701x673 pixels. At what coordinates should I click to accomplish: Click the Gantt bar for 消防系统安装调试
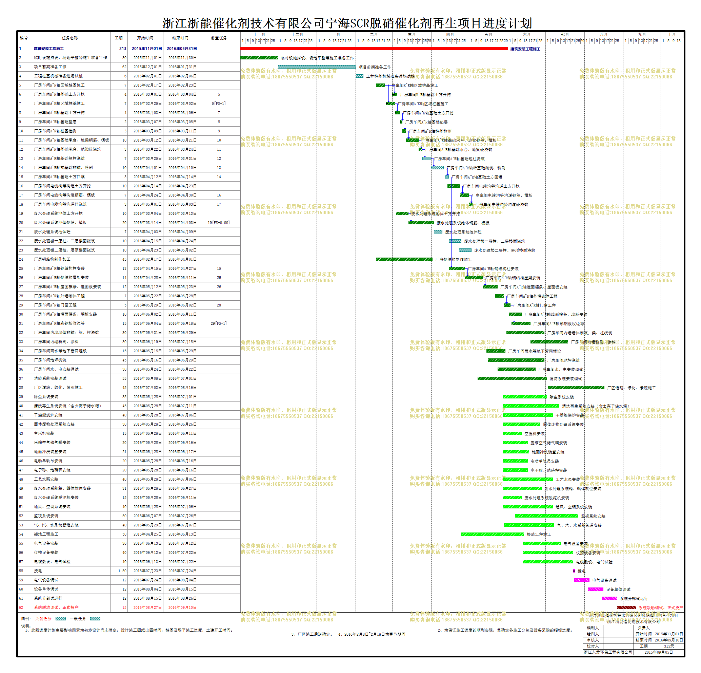click(x=512, y=379)
